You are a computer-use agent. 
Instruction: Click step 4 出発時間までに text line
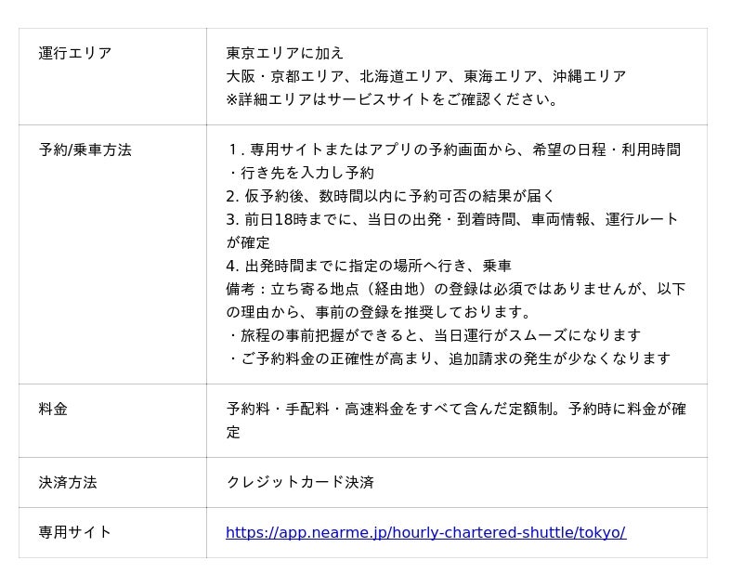pos(369,266)
